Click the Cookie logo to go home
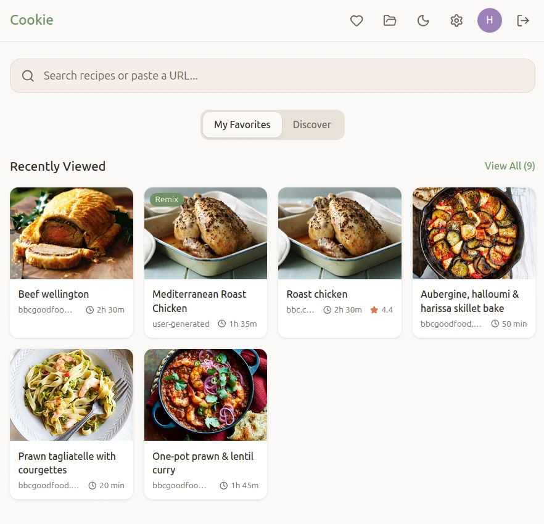 coord(31,20)
